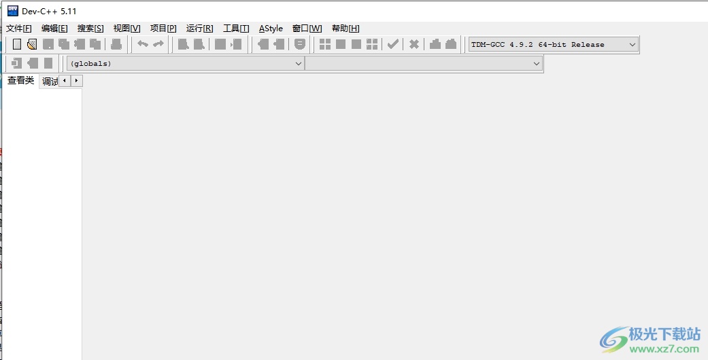Click the Compile four-square icon
This screenshot has width=708, height=360.
tap(325, 45)
